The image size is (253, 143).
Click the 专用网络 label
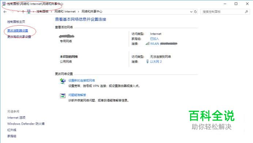(x=66, y=41)
